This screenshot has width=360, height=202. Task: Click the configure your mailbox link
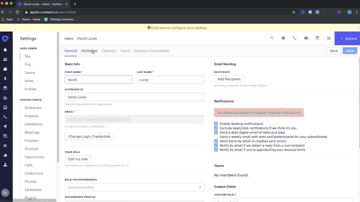click(x=179, y=28)
